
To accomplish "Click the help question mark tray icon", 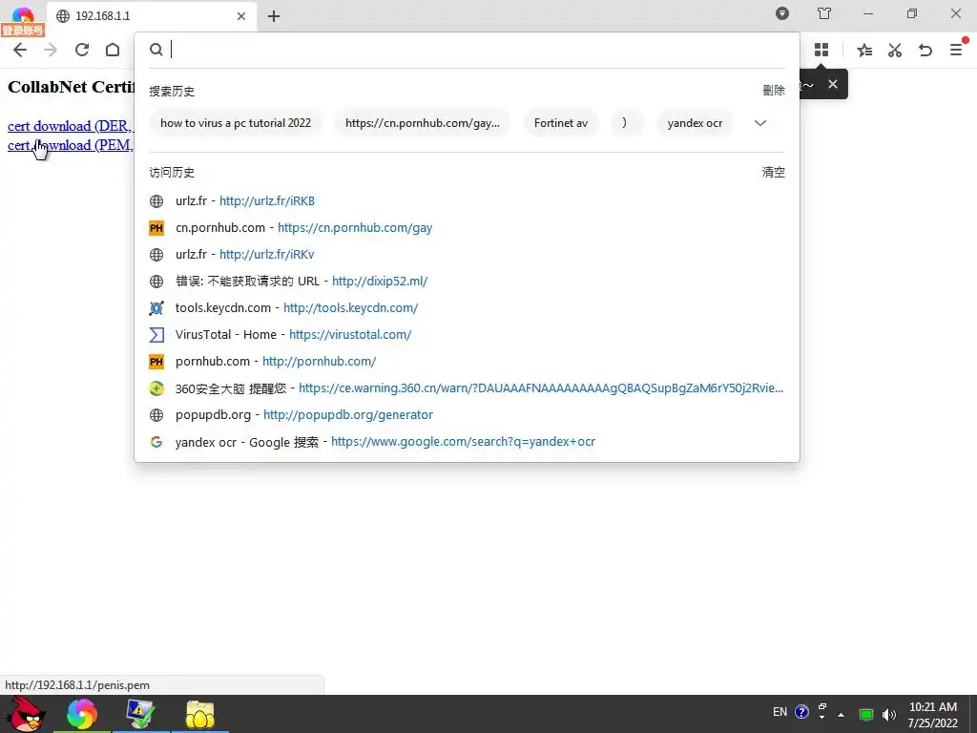I will tap(801, 712).
